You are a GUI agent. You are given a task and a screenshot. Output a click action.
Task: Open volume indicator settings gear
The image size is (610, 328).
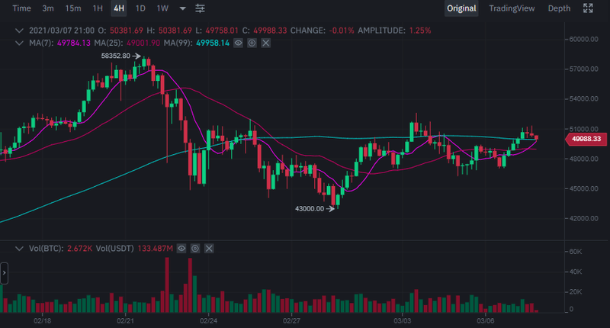tap(195, 249)
